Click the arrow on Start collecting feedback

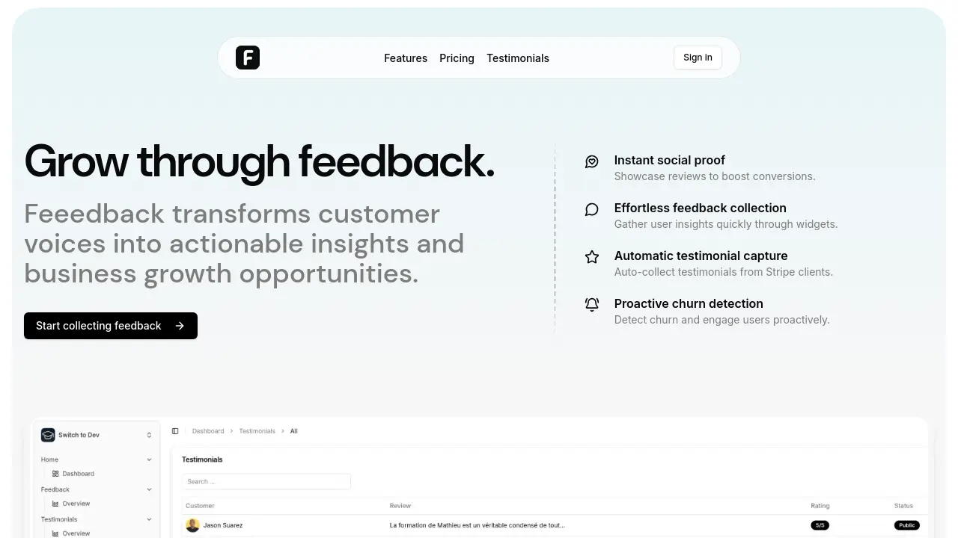coord(180,326)
